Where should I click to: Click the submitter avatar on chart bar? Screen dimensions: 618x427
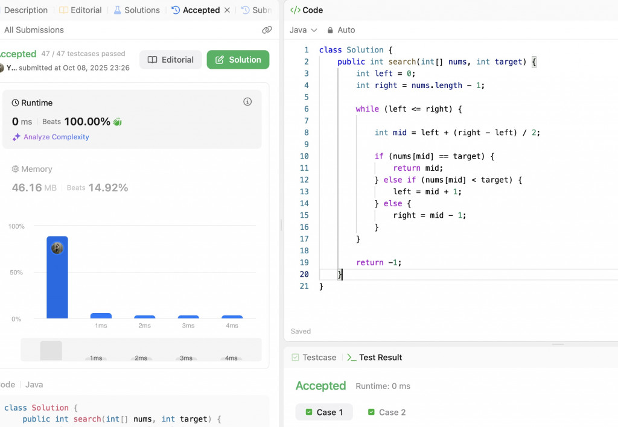(x=57, y=248)
